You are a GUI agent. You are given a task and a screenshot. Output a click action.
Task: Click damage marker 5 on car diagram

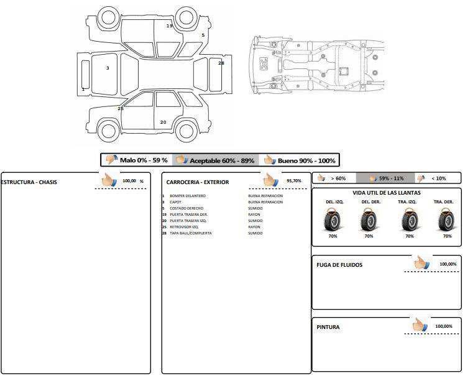pyautogui.click(x=203, y=35)
